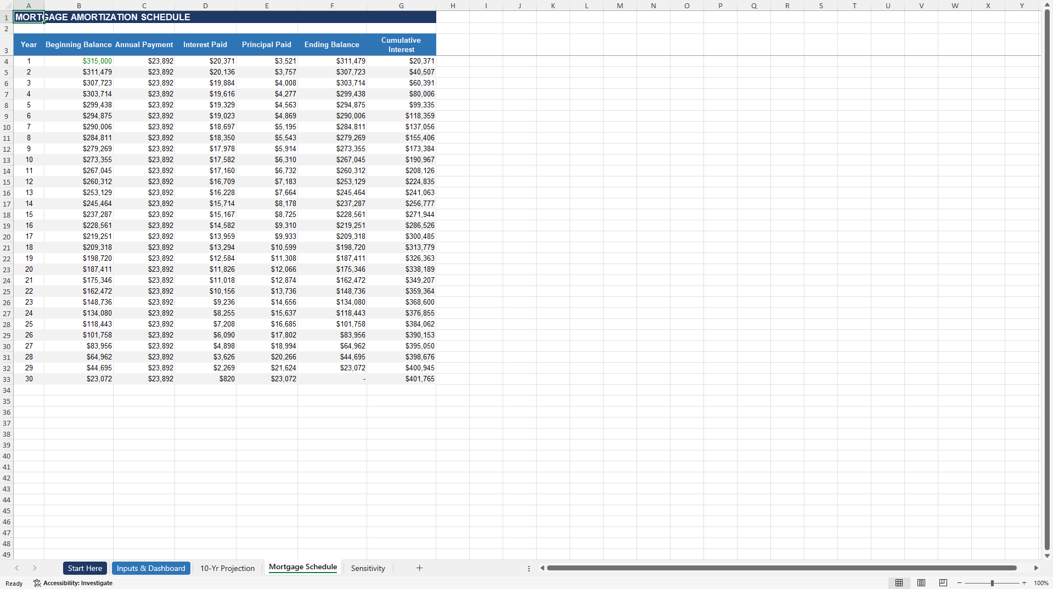
Task: Click the Principal Paid header cell
Action: tap(267, 44)
